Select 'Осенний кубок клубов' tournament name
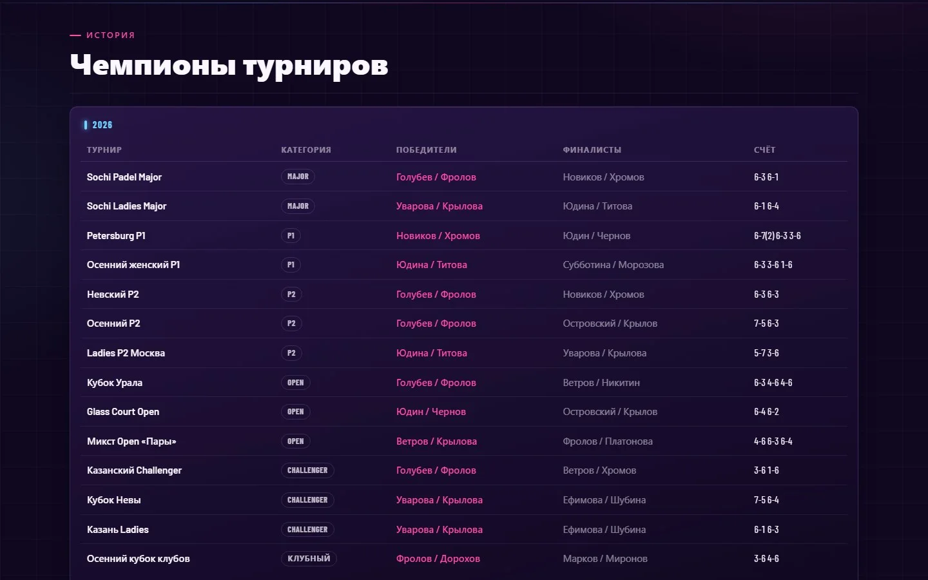928x580 pixels. coord(139,559)
